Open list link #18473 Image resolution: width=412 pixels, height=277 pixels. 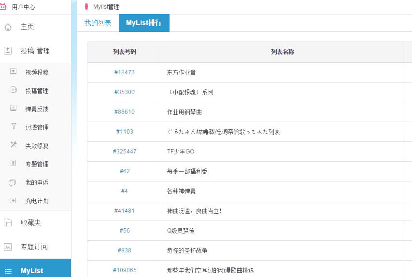click(x=125, y=72)
